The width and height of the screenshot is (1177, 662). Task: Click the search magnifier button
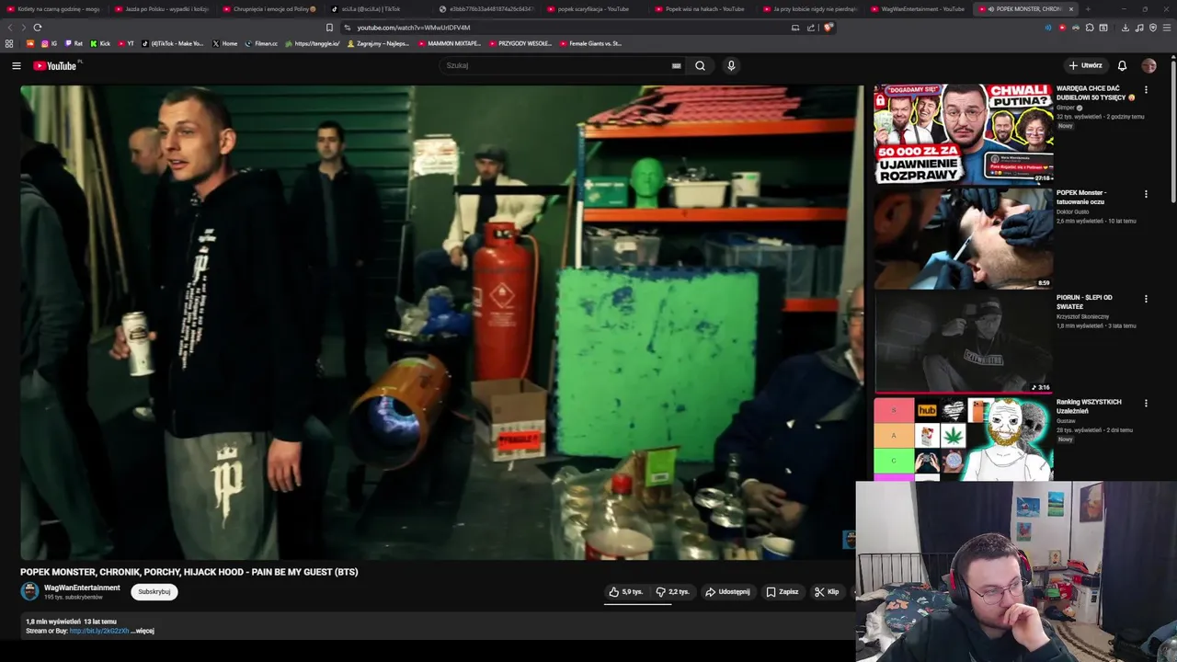pyautogui.click(x=700, y=65)
